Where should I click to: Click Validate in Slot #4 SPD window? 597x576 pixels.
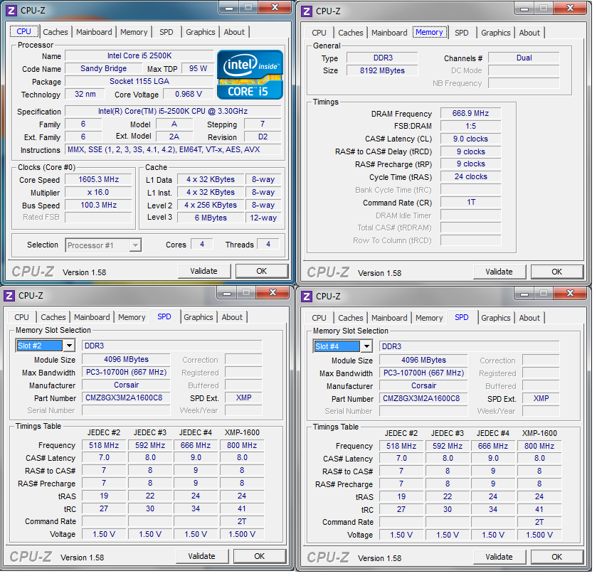pyautogui.click(x=499, y=558)
